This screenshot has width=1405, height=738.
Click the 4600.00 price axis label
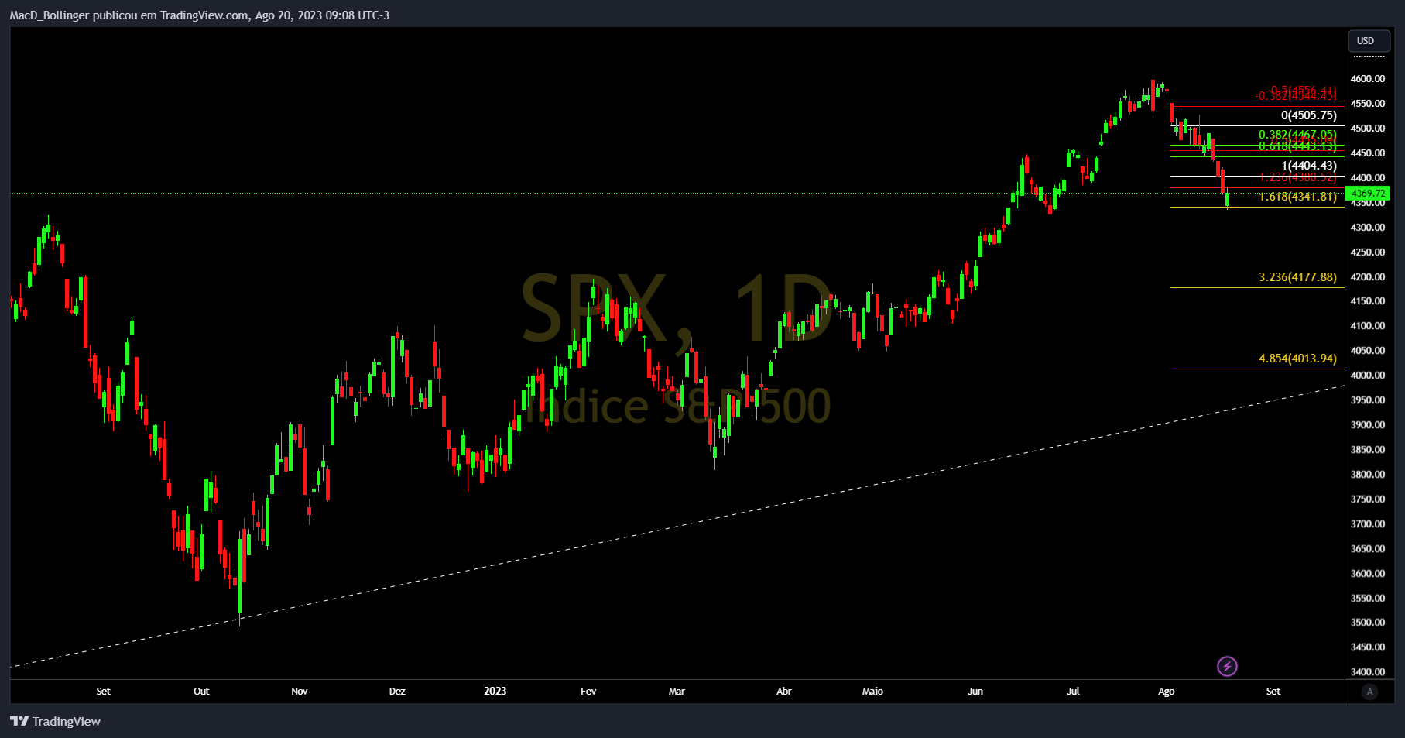(1368, 79)
